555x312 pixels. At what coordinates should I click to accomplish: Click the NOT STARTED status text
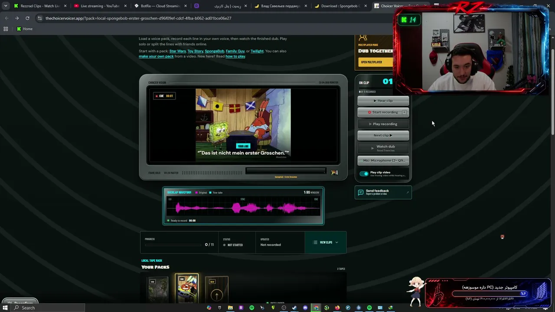pos(235,245)
